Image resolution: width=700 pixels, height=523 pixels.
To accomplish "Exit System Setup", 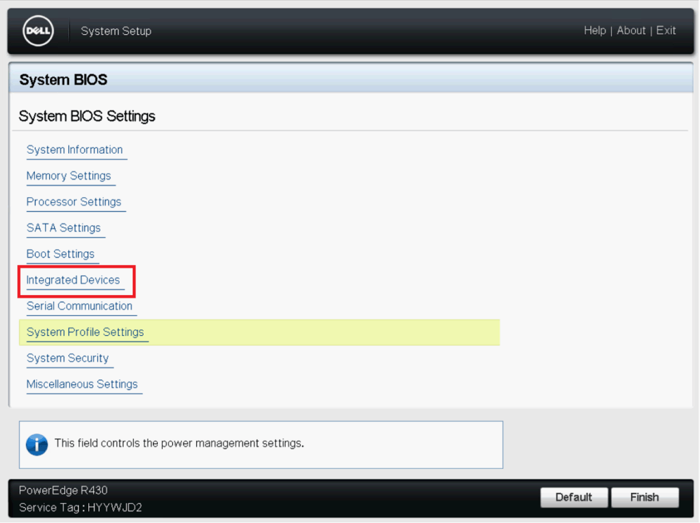I will coord(666,30).
